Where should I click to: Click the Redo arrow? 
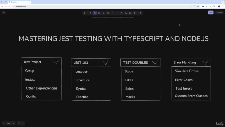(x=22, y=123)
